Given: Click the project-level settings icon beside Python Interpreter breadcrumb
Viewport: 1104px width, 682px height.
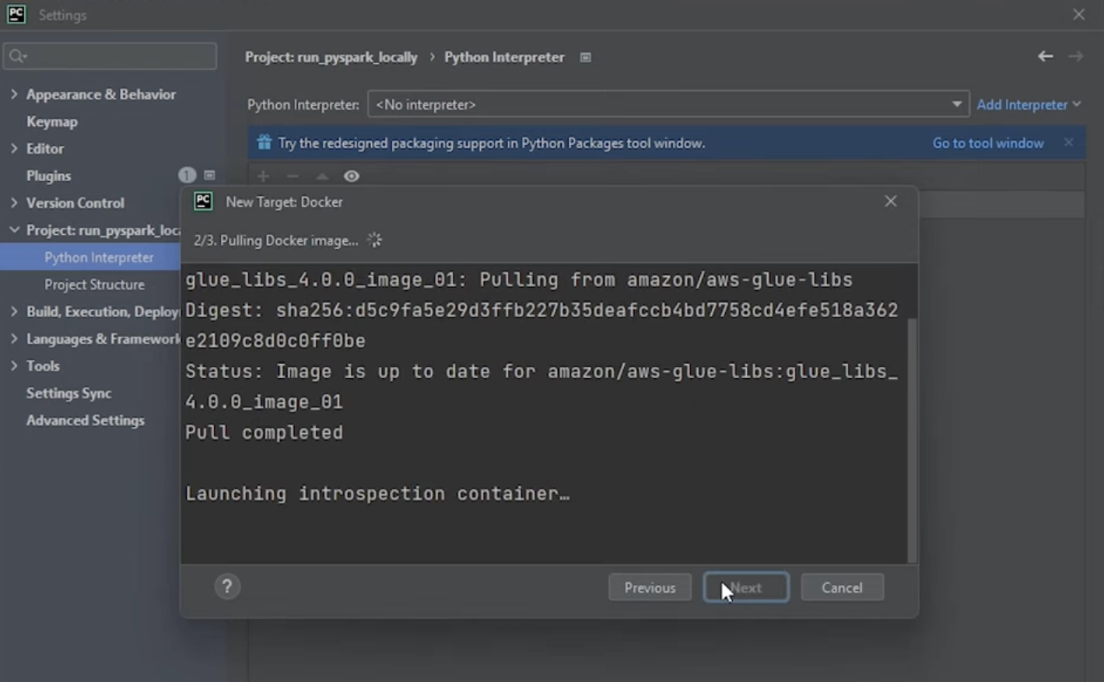Looking at the screenshot, I should (586, 58).
